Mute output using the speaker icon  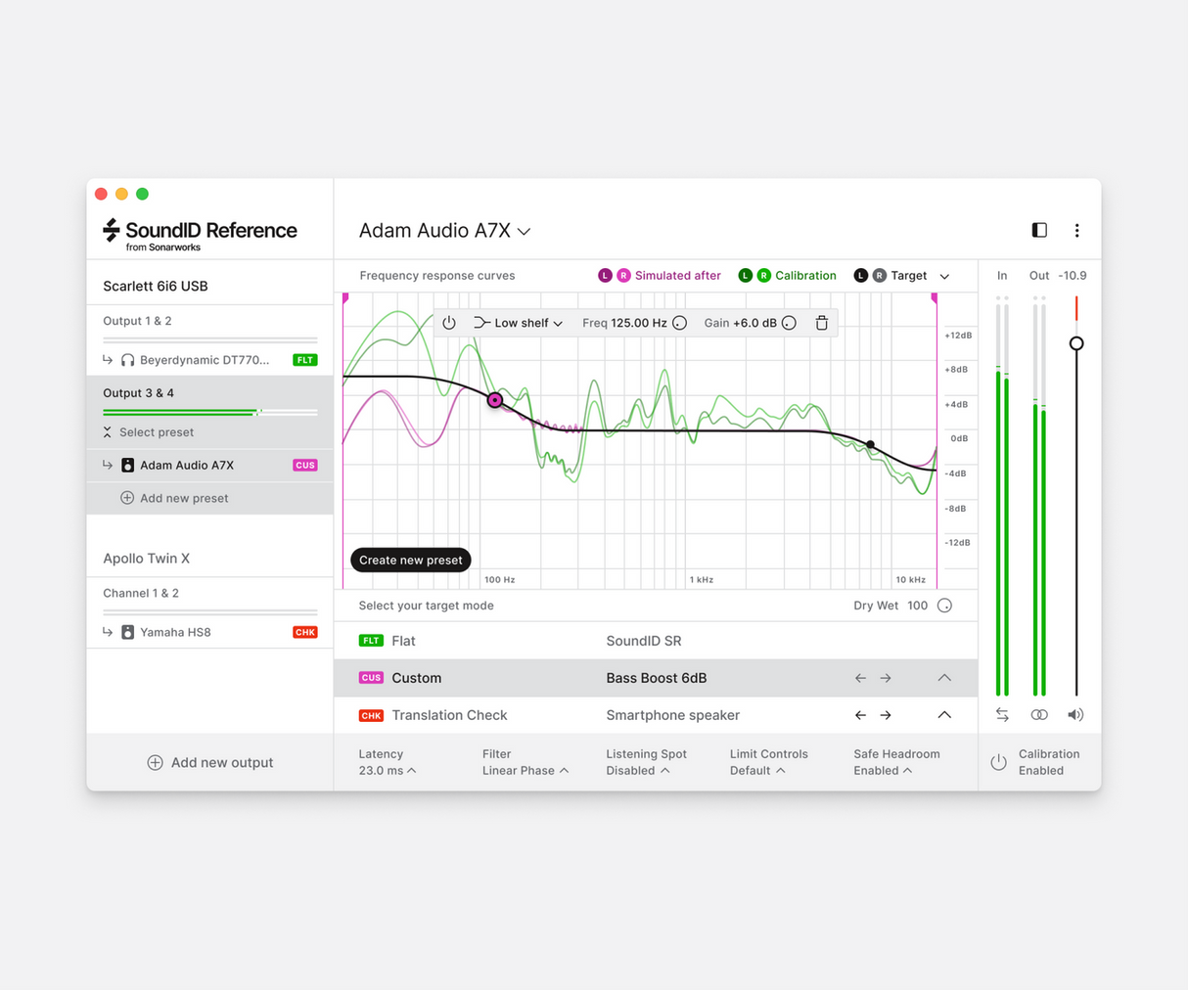point(1075,715)
